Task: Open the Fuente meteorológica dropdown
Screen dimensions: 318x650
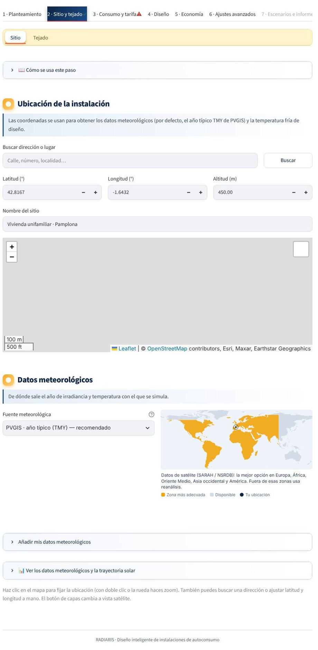Action: point(78,428)
